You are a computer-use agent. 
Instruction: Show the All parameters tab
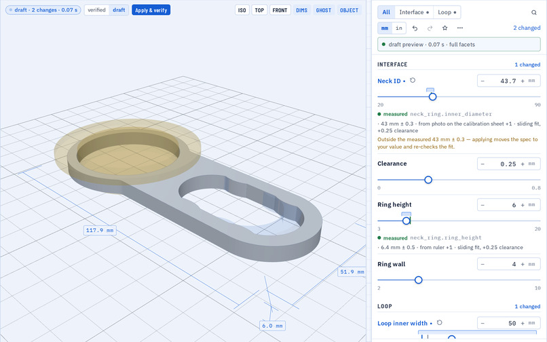(x=386, y=12)
